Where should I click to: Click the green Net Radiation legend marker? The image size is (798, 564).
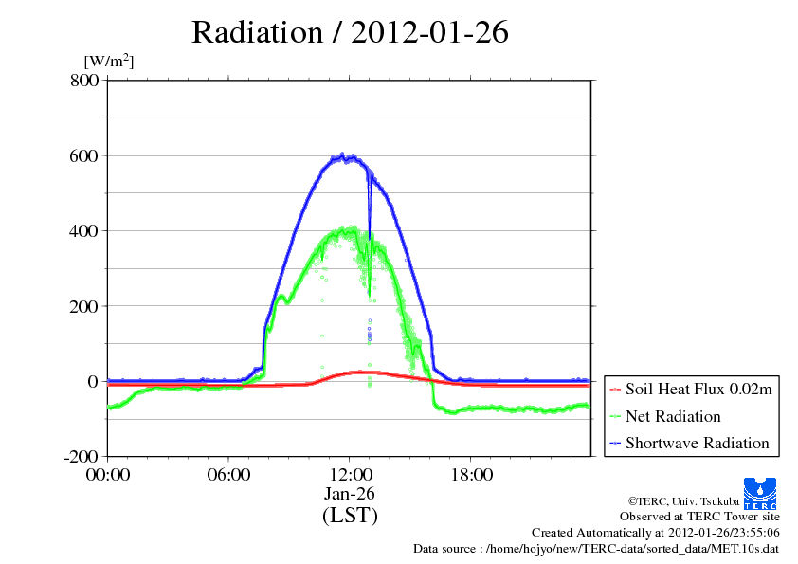point(615,416)
